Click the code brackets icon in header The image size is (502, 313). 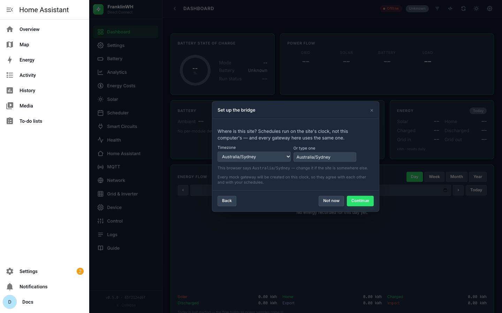pos(450,9)
